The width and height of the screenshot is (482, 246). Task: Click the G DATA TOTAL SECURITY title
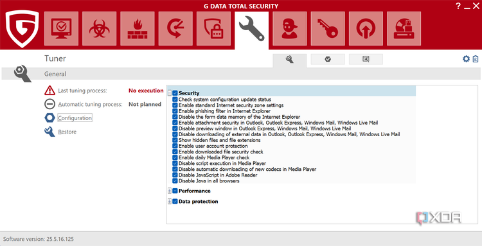[241, 6]
